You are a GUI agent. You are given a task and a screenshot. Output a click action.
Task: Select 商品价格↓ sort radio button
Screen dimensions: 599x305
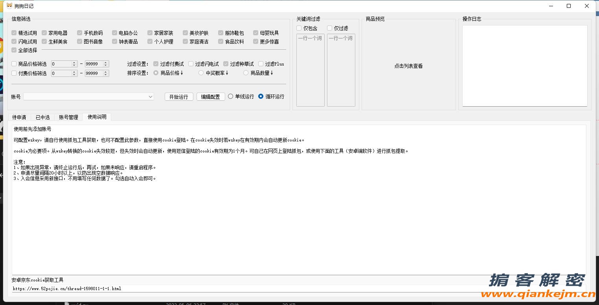(156, 73)
